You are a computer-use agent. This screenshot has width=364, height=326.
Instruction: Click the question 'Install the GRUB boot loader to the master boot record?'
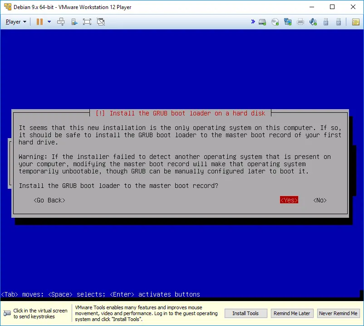point(118,186)
